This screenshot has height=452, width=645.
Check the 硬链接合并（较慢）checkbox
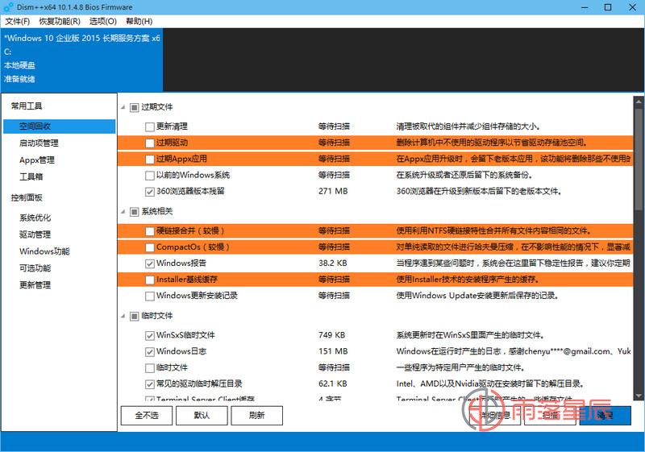(150, 231)
